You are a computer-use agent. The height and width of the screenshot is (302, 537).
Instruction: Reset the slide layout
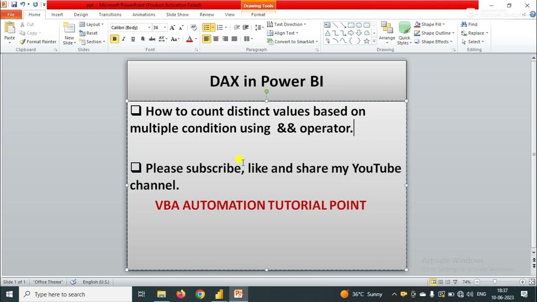[x=89, y=33]
